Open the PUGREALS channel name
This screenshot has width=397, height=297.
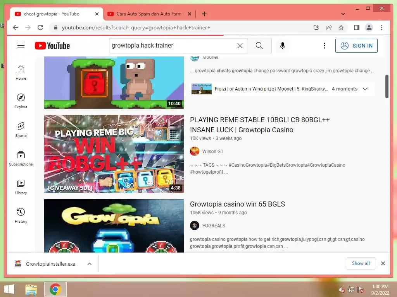(x=214, y=226)
